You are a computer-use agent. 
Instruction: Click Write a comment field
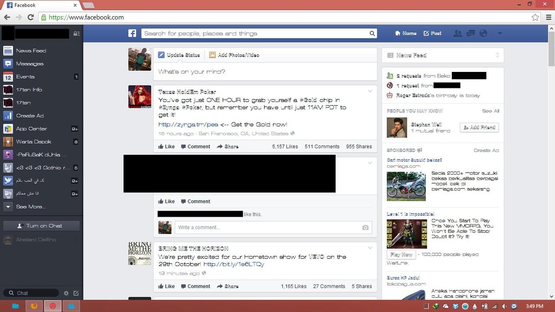[267, 227]
